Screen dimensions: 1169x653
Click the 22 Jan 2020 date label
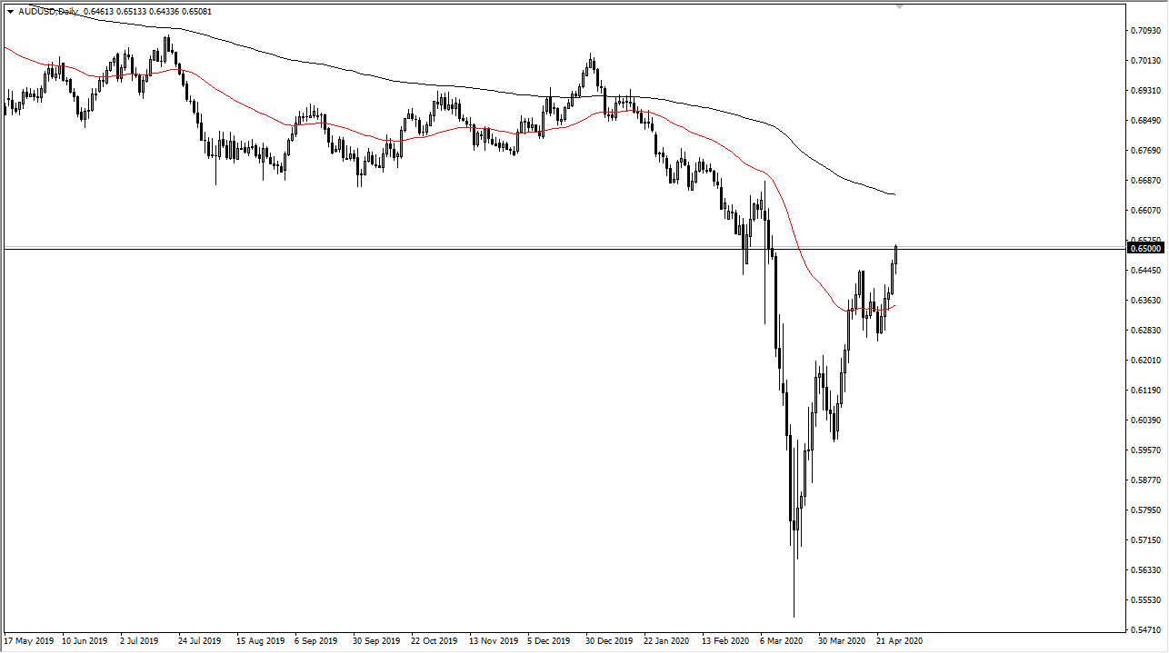667,641
